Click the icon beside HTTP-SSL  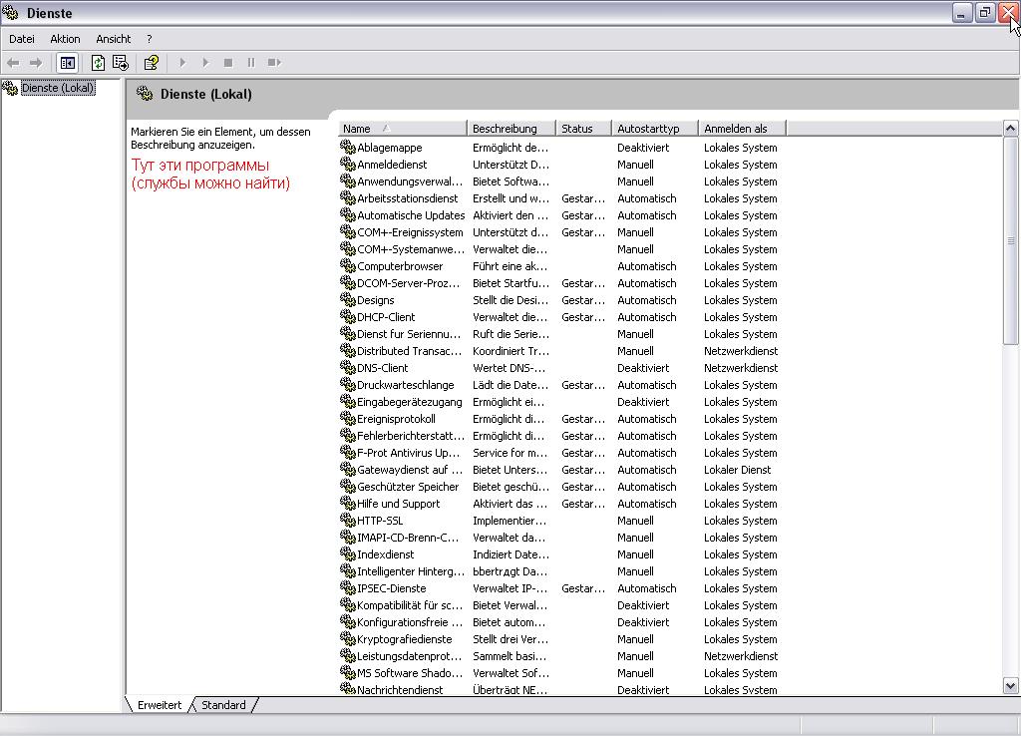348,520
